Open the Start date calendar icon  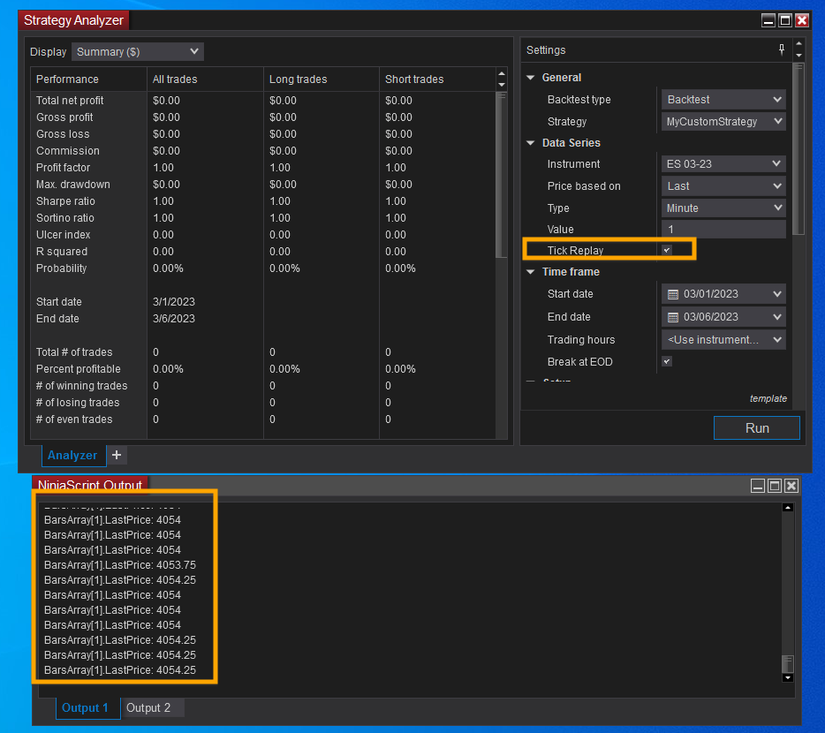[x=673, y=294]
